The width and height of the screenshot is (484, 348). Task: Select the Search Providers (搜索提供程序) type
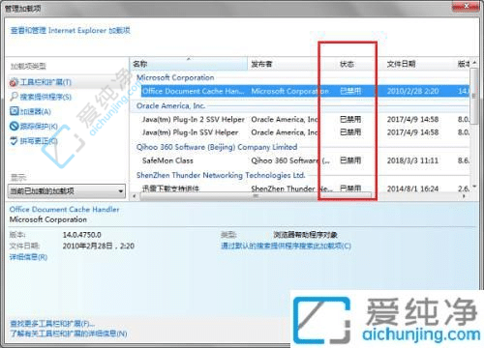pos(41,97)
